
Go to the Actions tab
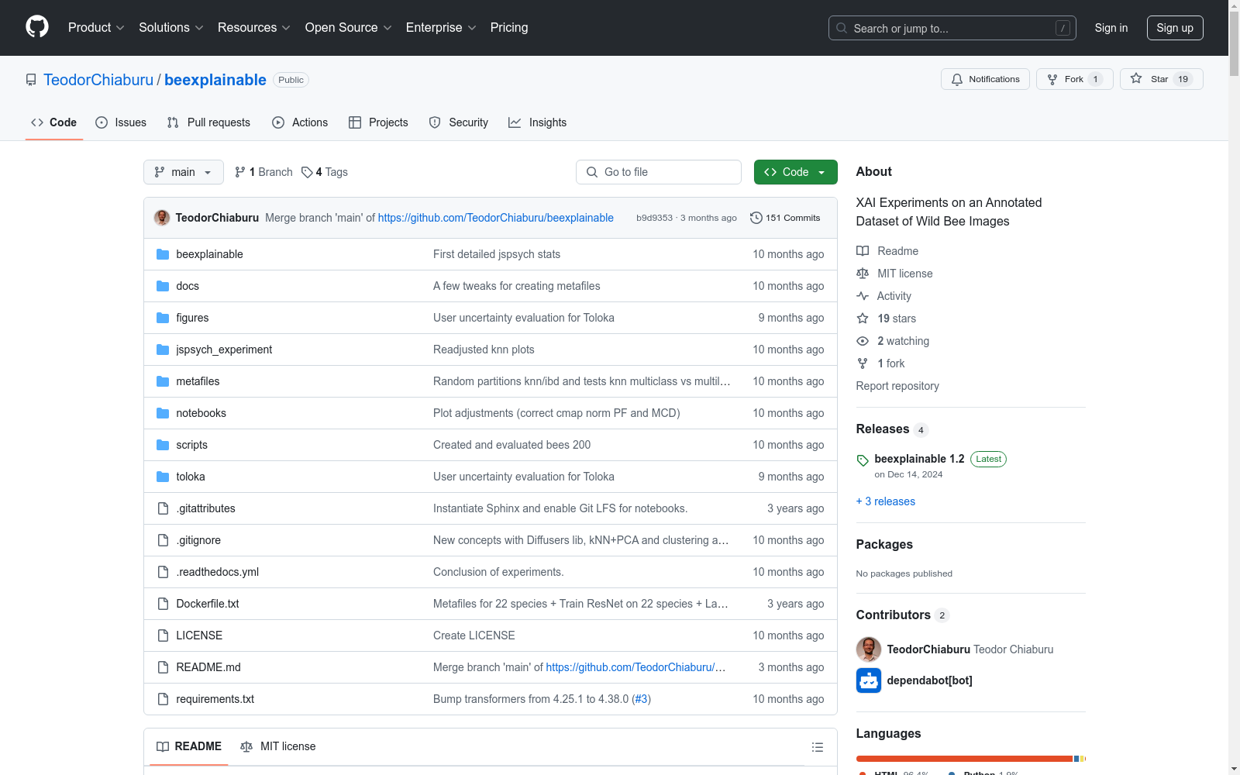click(x=300, y=122)
